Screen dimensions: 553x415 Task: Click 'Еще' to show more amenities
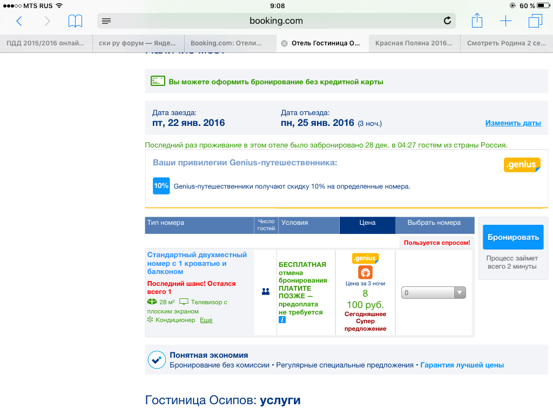206,320
